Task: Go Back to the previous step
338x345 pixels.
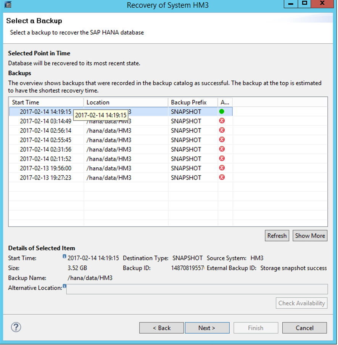Action: point(161,328)
